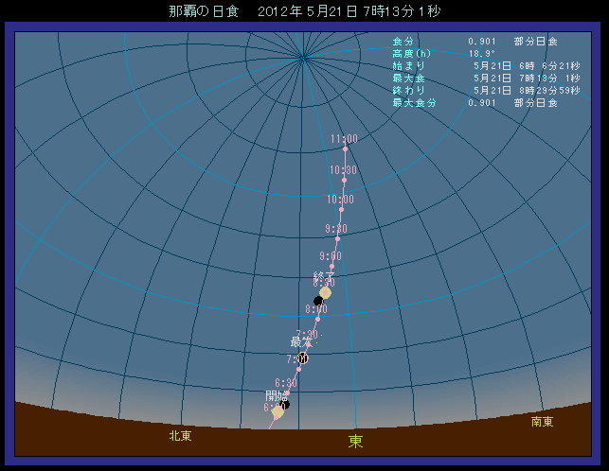The image size is (609, 471).
Task: Select the 9:30 time marker
Action: pos(336,237)
